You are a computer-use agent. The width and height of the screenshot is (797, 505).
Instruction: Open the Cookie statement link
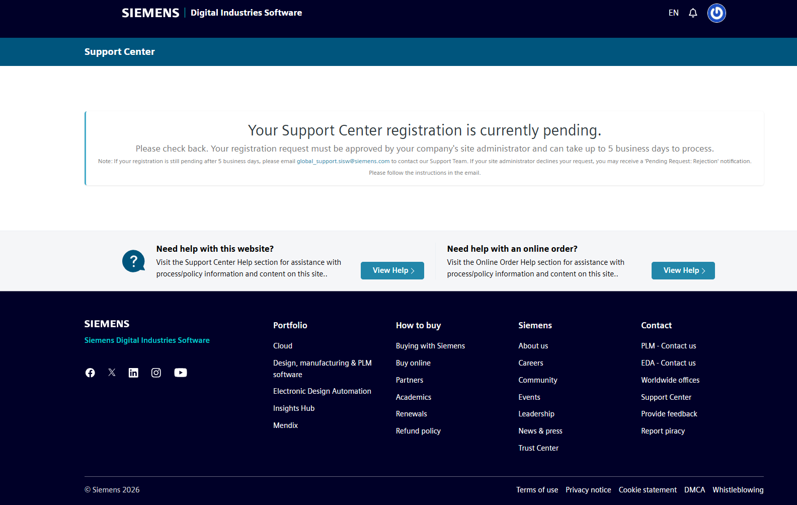(x=648, y=490)
